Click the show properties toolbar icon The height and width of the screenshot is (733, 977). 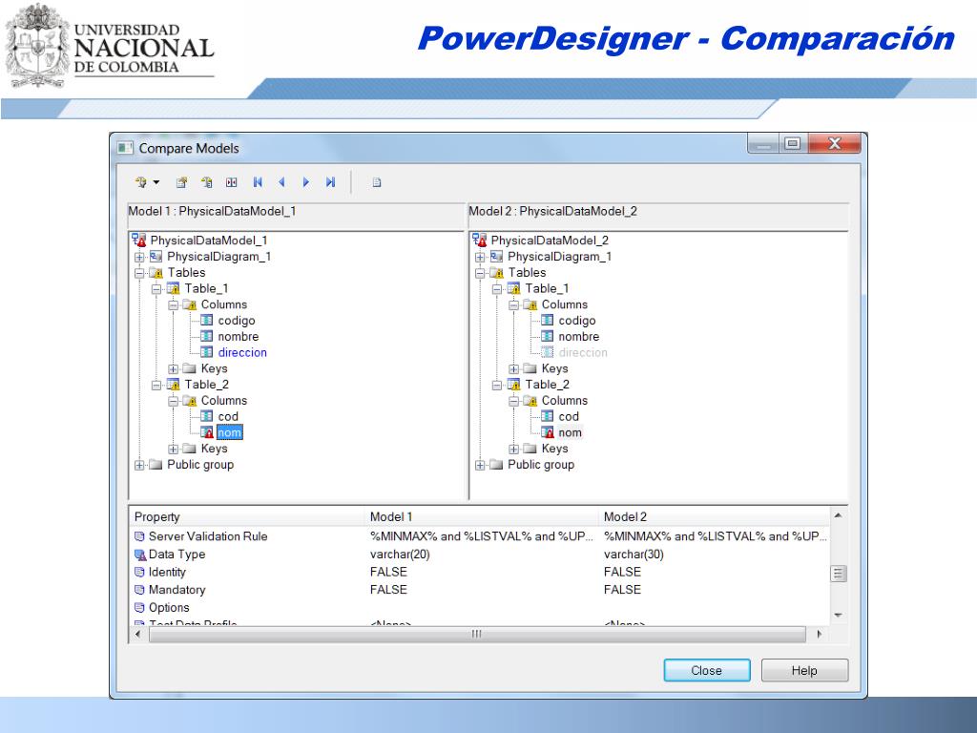click(181, 182)
